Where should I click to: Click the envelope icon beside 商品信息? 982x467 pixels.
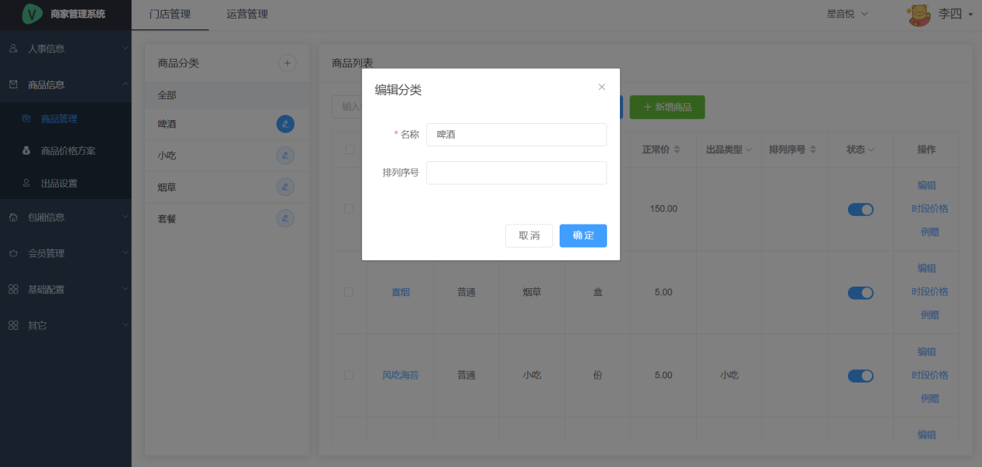click(13, 84)
